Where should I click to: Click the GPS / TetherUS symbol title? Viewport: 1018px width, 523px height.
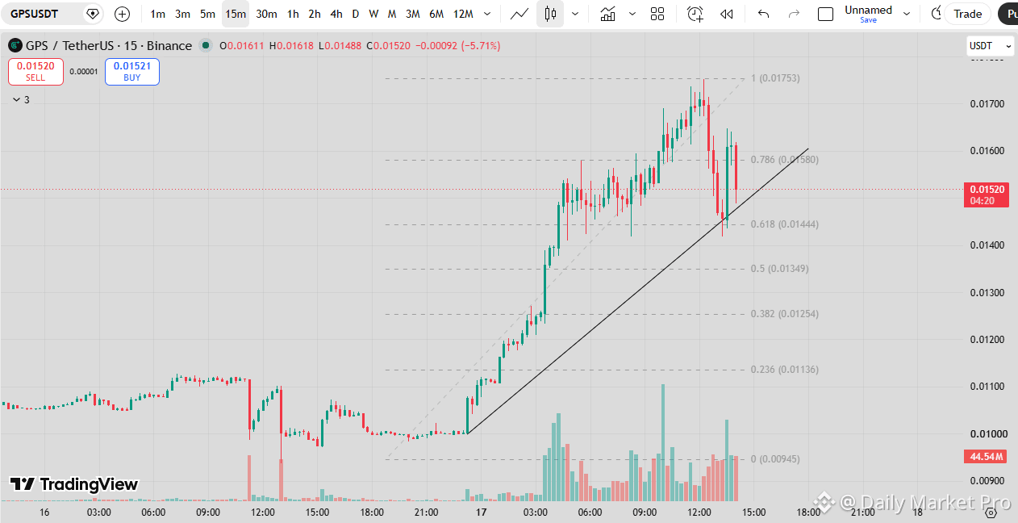point(109,46)
